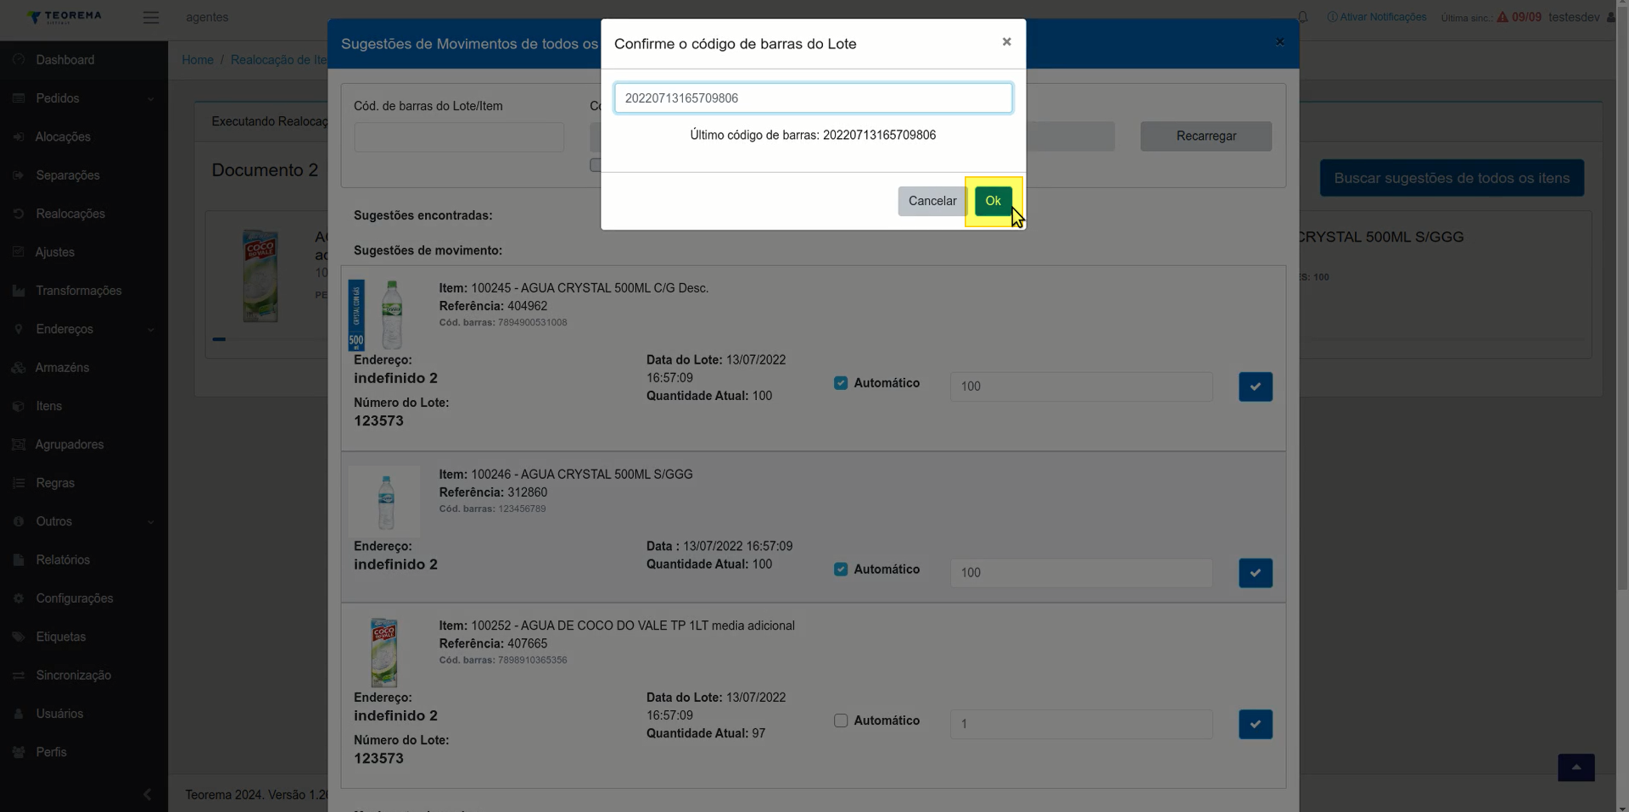This screenshot has height=812, width=1629.
Task: Go to Home breadcrumb link
Action: (198, 60)
